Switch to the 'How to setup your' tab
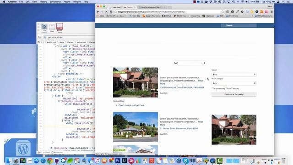This screenshot has height=165, width=293. coord(152,7)
